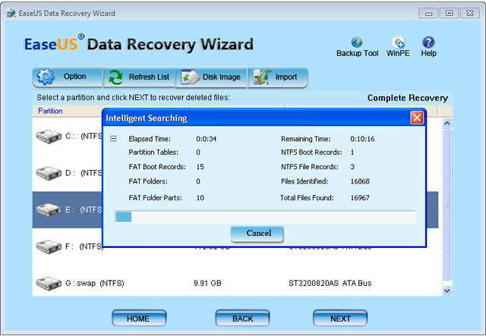Click the Import icon
486x336 pixels.
262,77
